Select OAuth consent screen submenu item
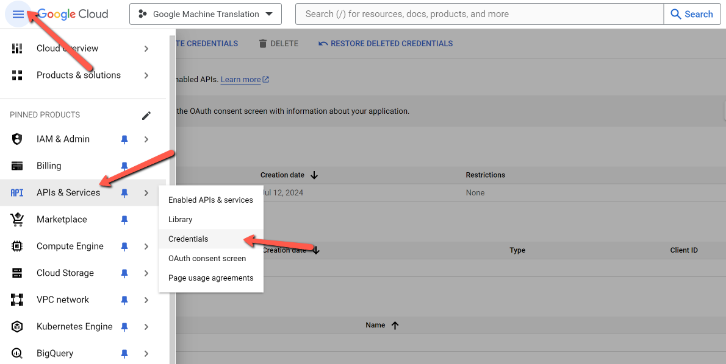 click(210, 258)
